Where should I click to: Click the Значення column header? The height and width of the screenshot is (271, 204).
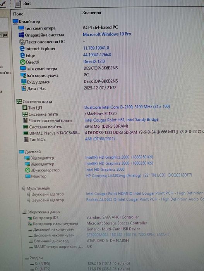(92, 13)
